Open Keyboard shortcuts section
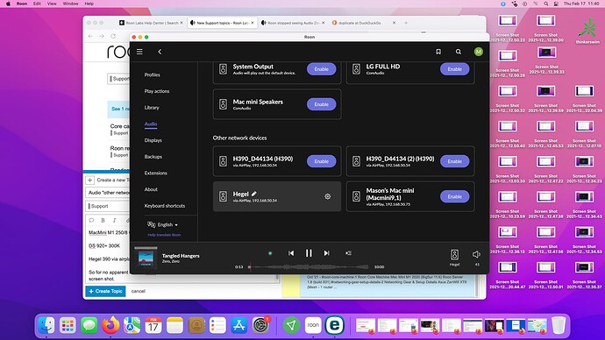605x340 pixels. [164, 206]
